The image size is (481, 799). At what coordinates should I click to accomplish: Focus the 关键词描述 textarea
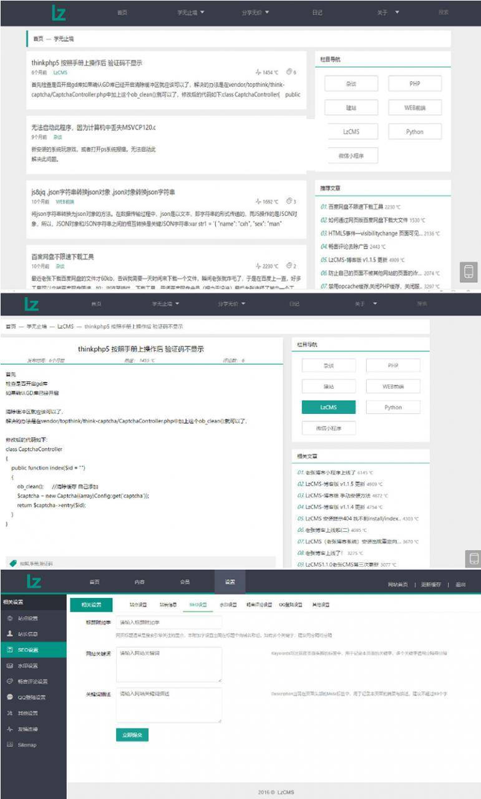click(168, 705)
